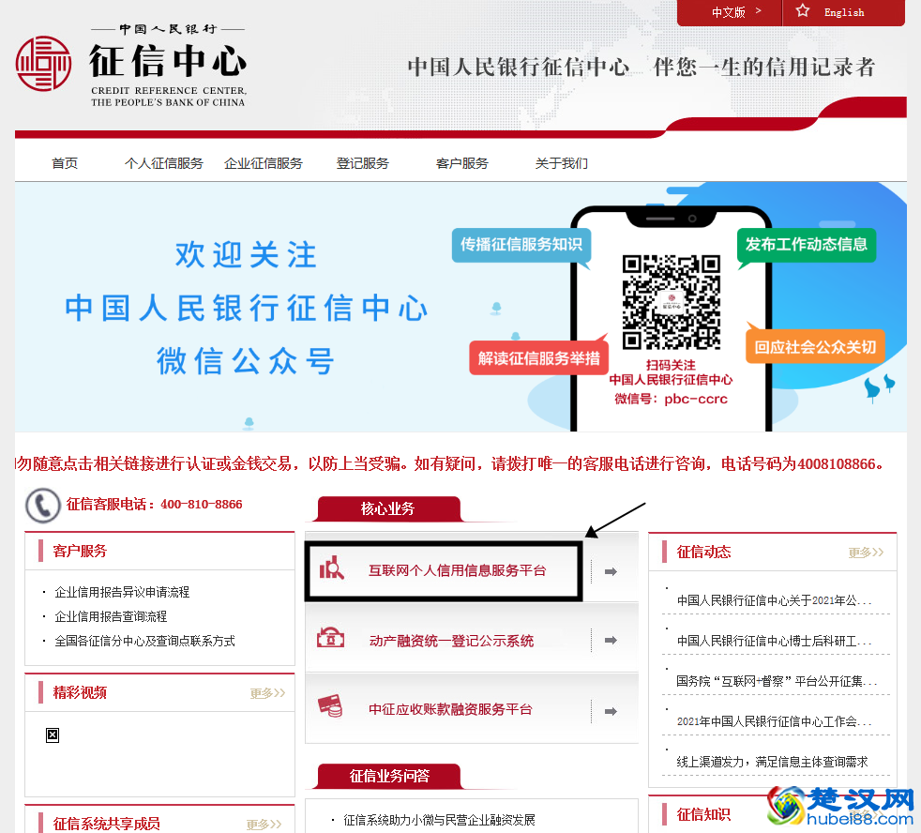This screenshot has width=921, height=833.
Task: Open the 首页 menu item
Action: pyautogui.click(x=65, y=163)
